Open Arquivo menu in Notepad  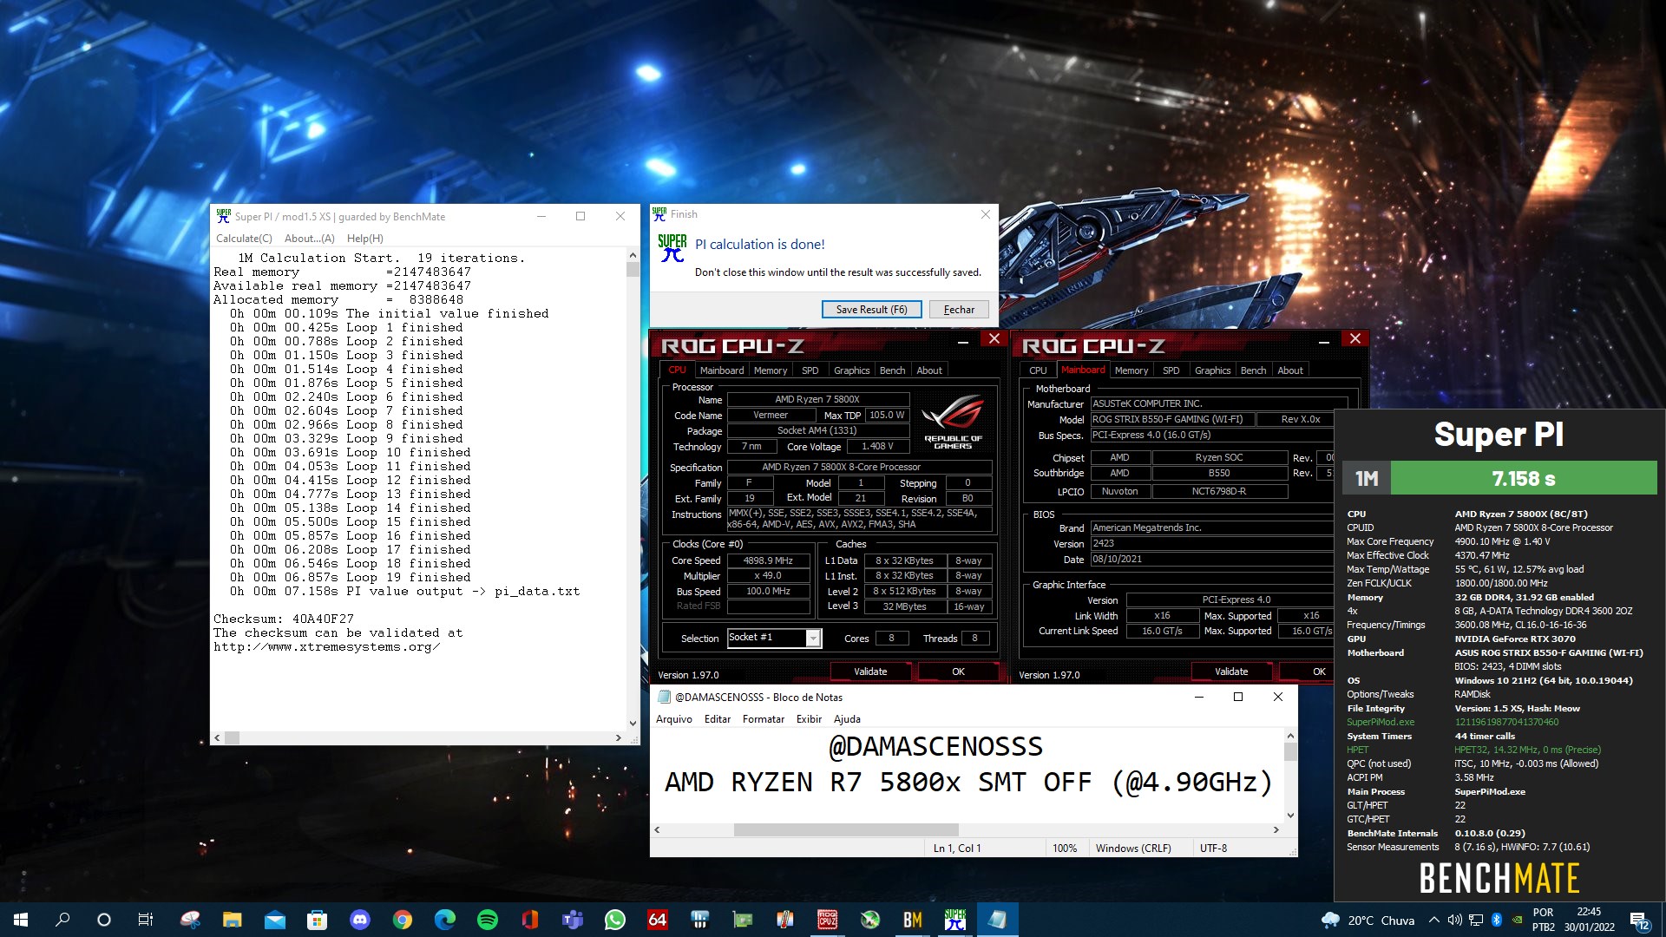(674, 719)
